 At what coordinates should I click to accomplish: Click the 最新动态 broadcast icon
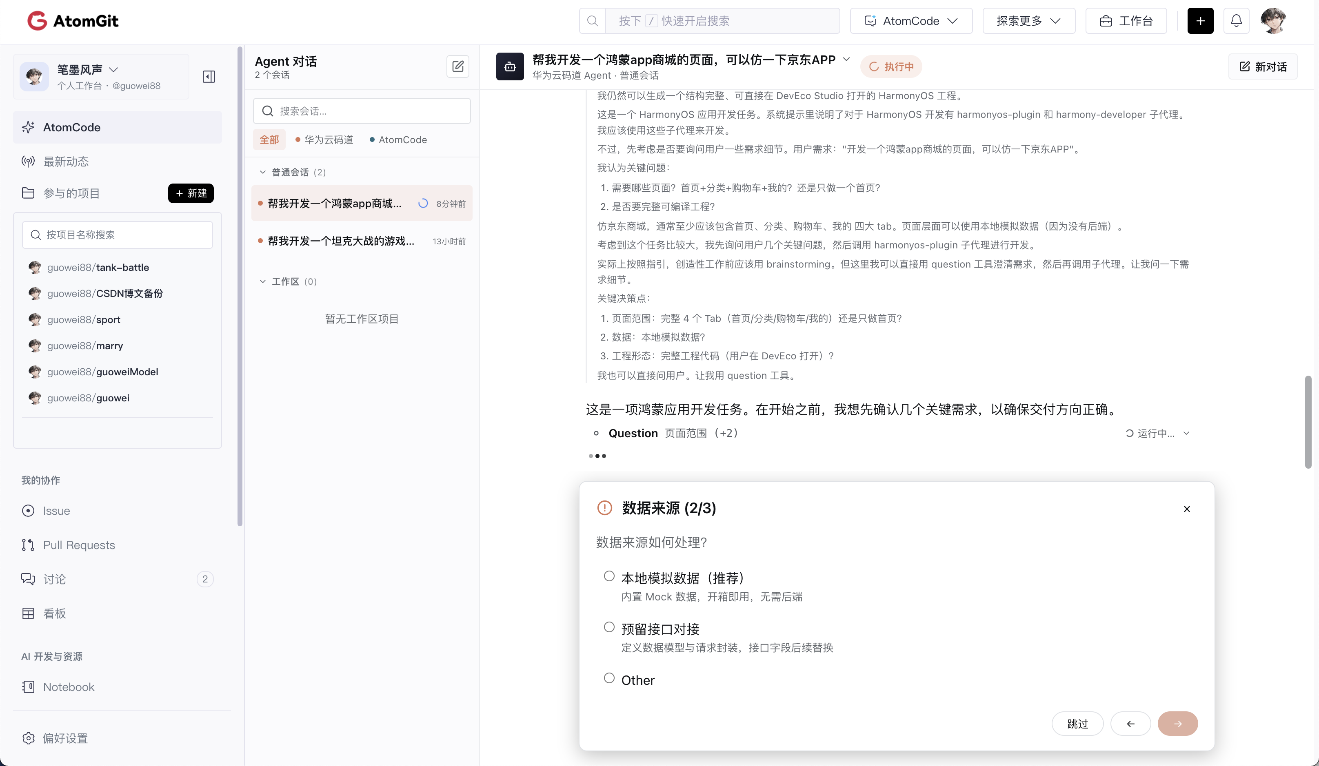click(28, 162)
